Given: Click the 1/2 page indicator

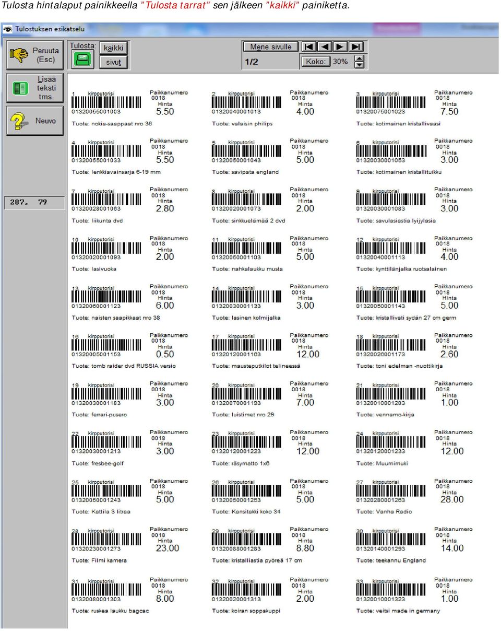Looking at the screenshot, I should [x=252, y=62].
